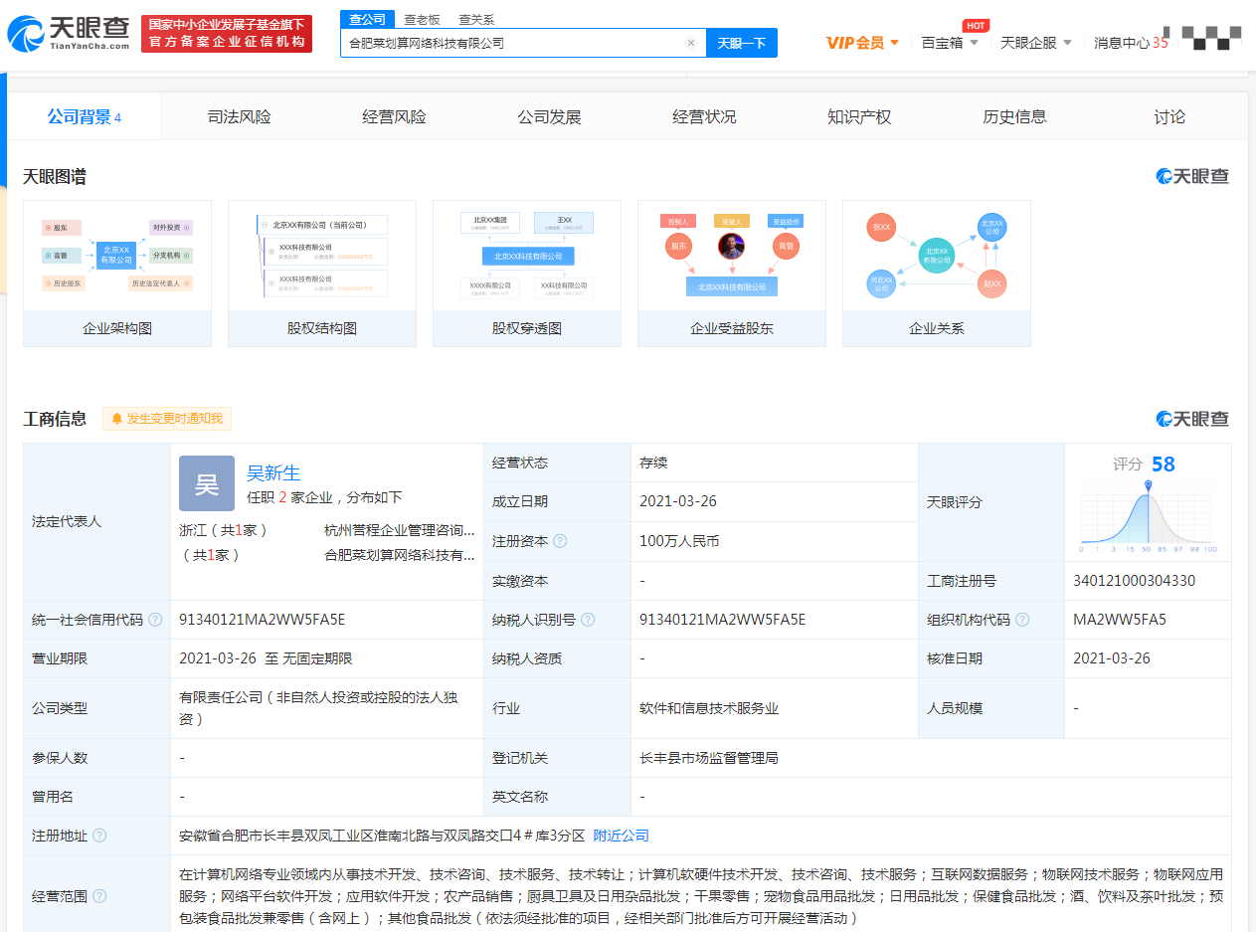Click the 吴 avatar of the legal representative
This screenshot has height=932, width=1256.
[207, 483]
